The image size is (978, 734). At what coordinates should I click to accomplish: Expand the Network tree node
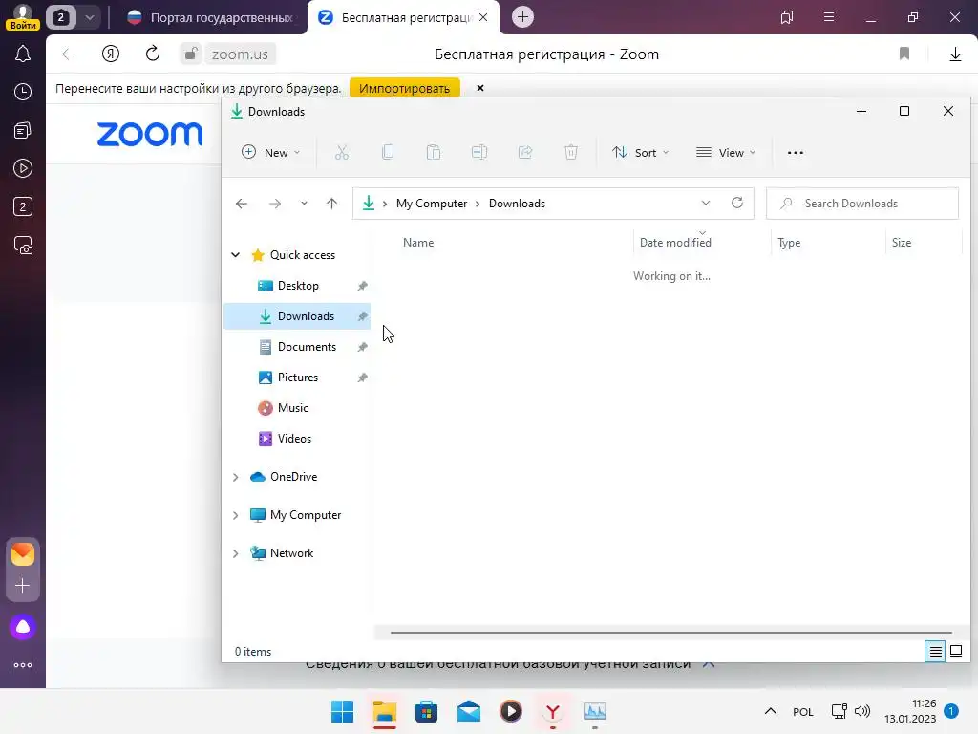[235, 553]
